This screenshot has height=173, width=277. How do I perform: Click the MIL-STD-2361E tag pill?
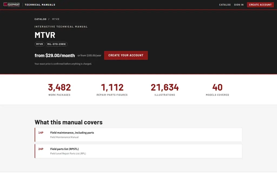pos(57,44)
